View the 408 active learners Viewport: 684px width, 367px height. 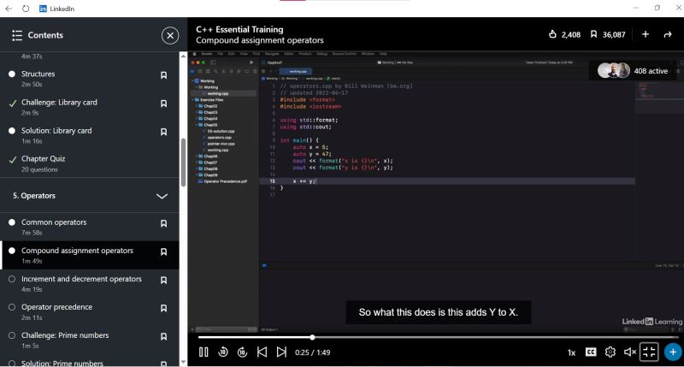click(633, 71)
